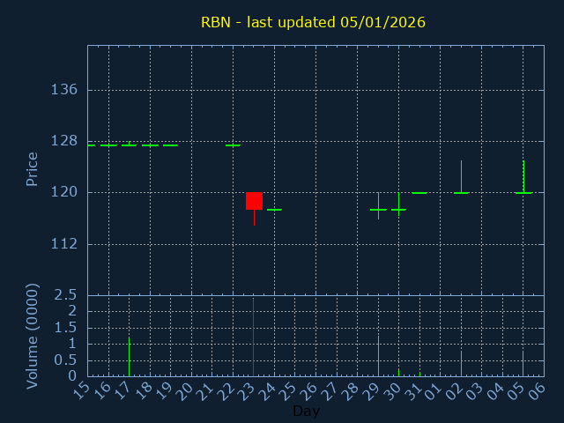The image size is (564, 423).
Task: Select the green volume bar on day 17
Action: (129, 357)
